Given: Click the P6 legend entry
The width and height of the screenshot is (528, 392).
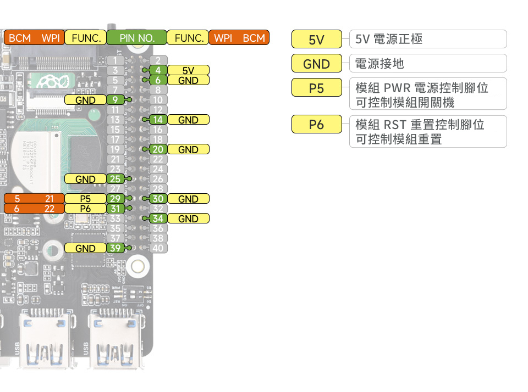Looking at the screenshot, I should point(317,125).
